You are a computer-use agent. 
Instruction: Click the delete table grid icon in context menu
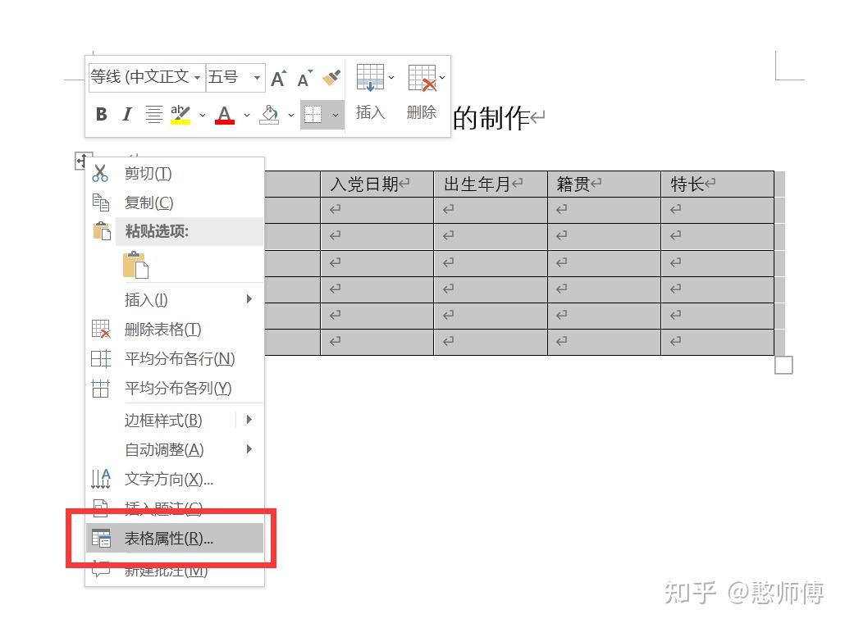point(101,329)
